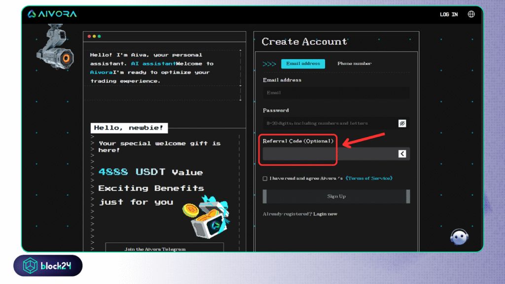Click the treasure chest gift icon

click(208, 218)
